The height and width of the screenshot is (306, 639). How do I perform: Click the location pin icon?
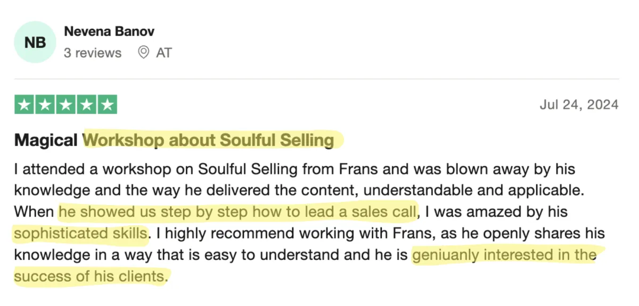(143, 53)
